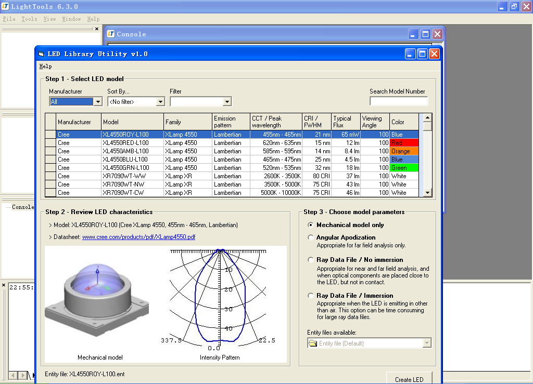Open Tools menu in LightTools
The width and height of the screenshot is (533, 384).
tap(29, 19)
